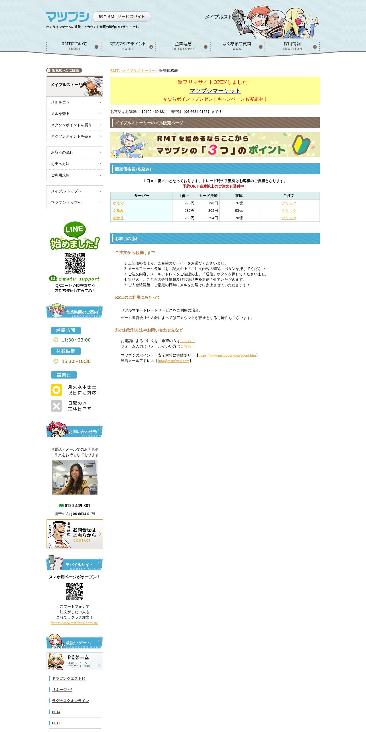Screen dimensions: 366x732
Task: Click the @matu_support LINE ID icon
Action: (53, 278)
